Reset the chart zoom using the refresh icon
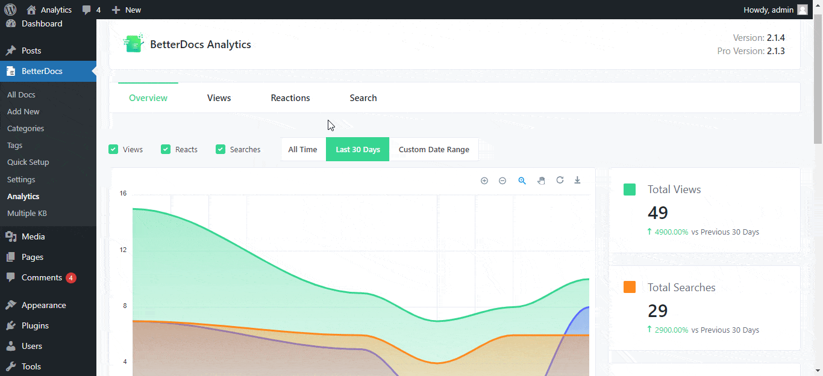 [560, 180]
